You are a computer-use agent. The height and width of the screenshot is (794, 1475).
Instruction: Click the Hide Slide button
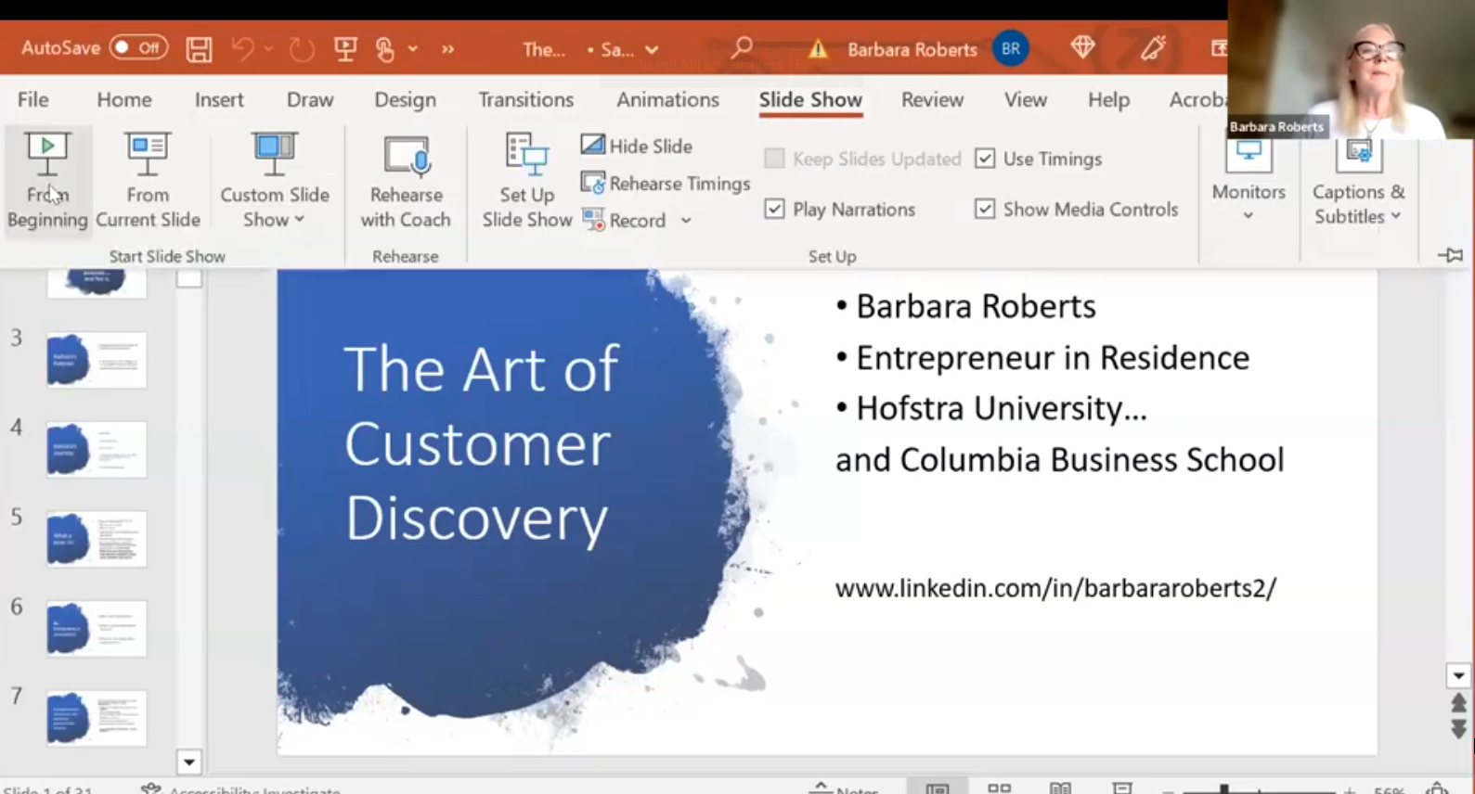coord(637,146)
